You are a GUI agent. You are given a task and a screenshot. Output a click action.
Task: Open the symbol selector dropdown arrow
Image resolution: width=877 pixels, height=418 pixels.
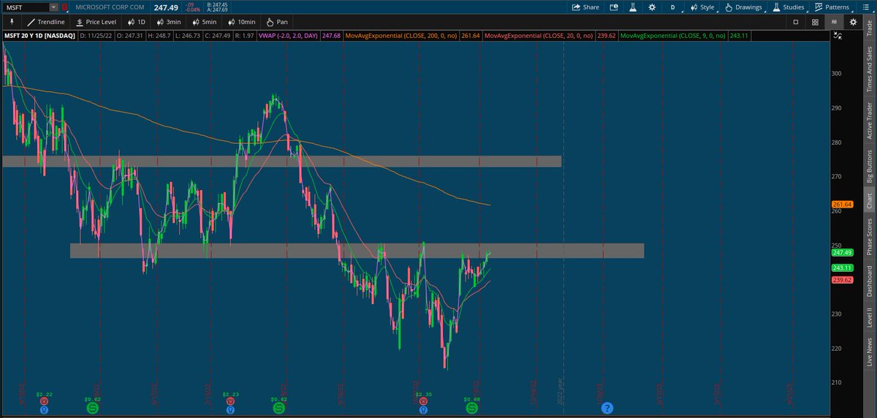tap(54, 7)
